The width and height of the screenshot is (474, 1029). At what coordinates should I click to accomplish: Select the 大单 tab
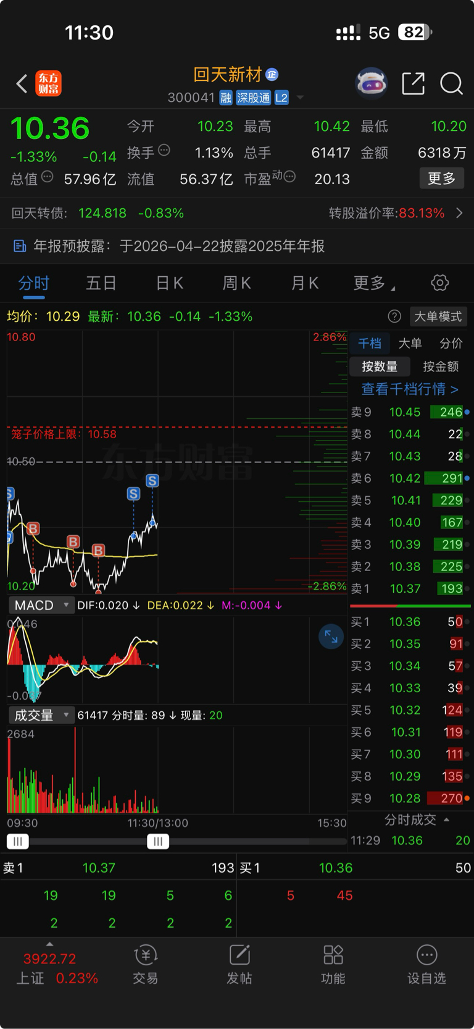tap(410, 344)
